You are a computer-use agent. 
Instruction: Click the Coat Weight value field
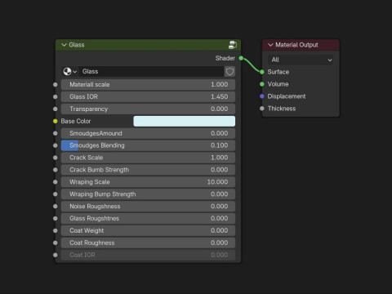(148, 230)
